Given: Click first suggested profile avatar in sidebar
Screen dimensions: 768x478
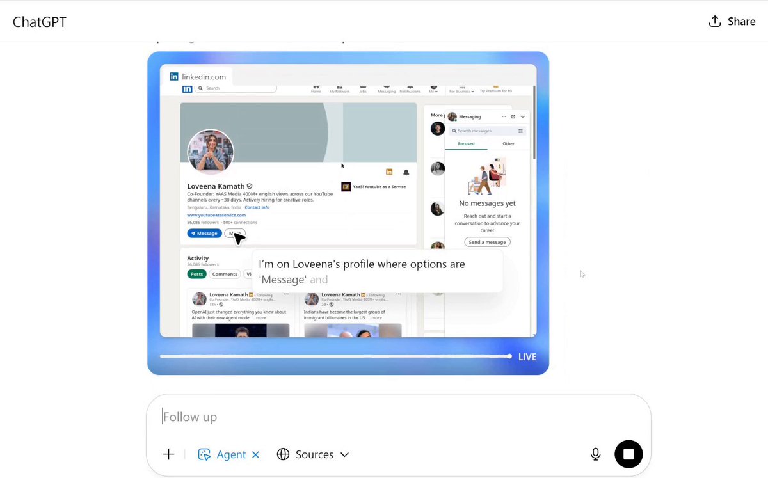Looking at the screenshot, I should [x=438, y=129].
